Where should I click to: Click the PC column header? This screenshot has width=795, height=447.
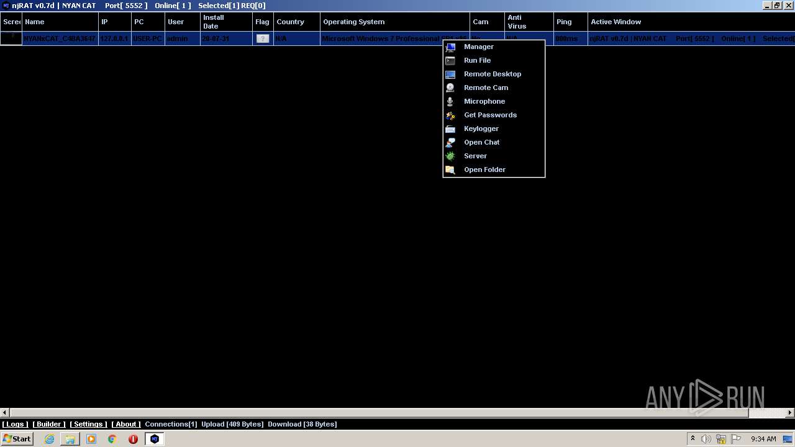pyautogui.click(x=148, y=22)
